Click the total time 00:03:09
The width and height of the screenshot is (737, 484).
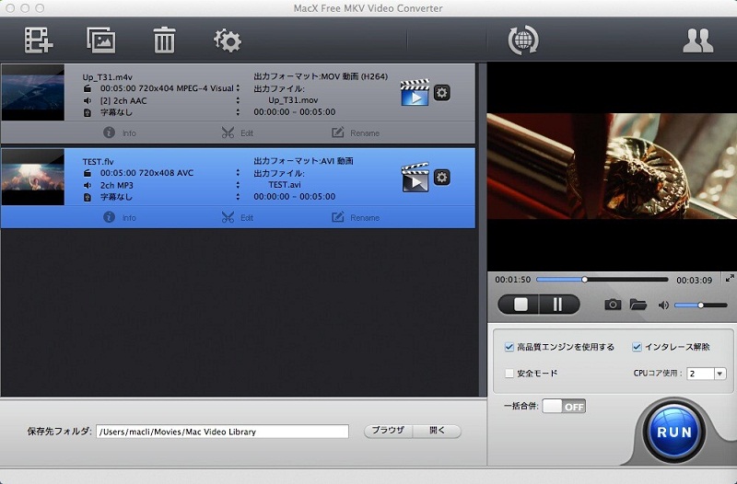coord(695,281)
